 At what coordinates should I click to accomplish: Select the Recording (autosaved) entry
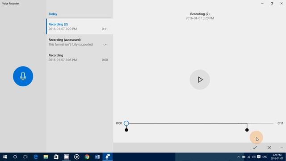coord(80,42)
